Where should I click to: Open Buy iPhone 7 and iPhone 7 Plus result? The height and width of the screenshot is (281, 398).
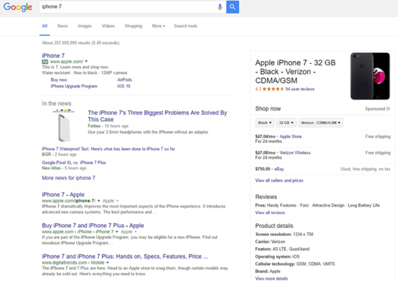93,226
